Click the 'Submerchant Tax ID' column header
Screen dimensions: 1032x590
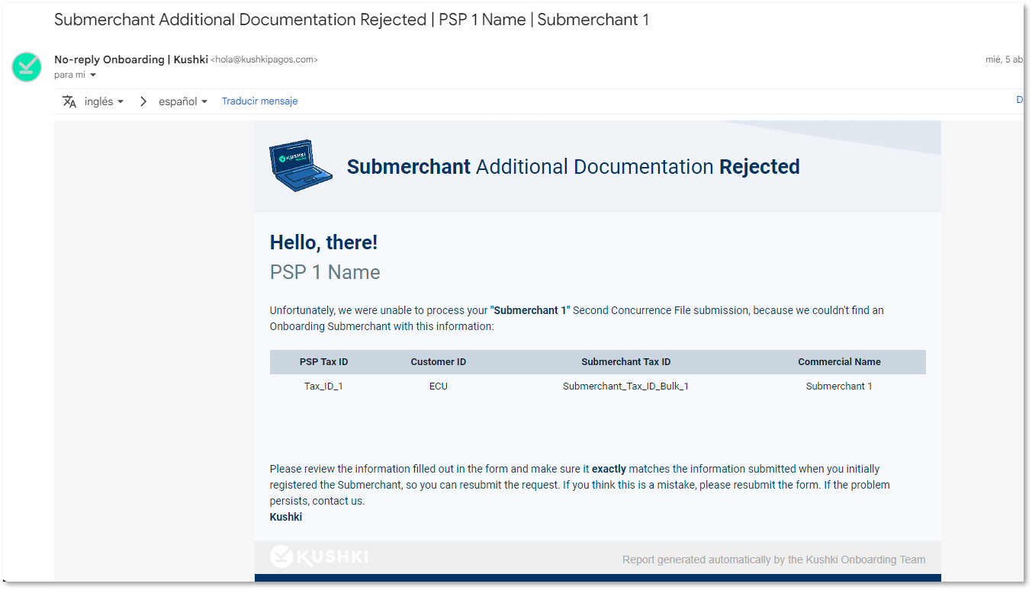point(625,362)
